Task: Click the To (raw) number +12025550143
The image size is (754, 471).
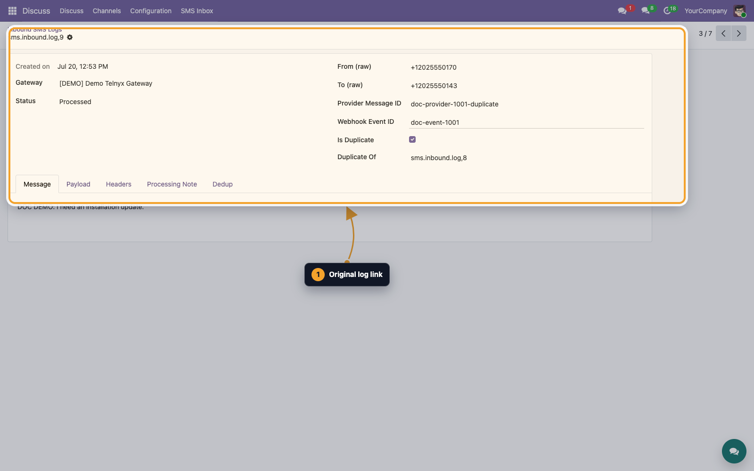Action: pyautogui.click(x=434, y=86)
